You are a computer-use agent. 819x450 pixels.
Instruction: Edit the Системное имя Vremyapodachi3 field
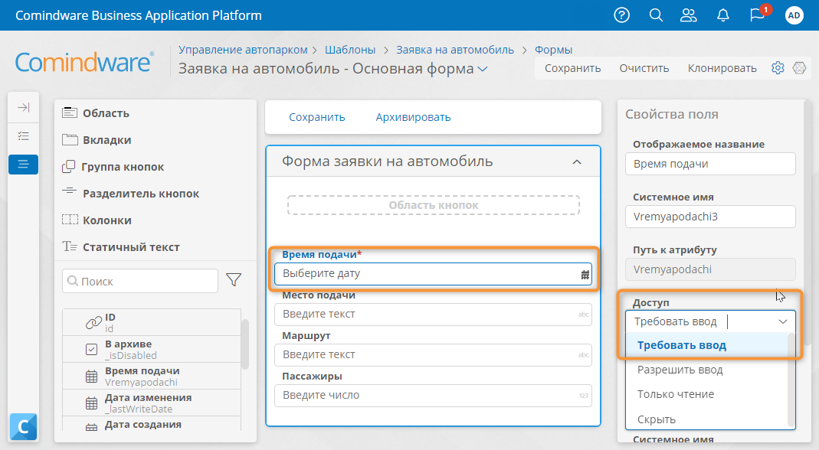coord(710,217)
